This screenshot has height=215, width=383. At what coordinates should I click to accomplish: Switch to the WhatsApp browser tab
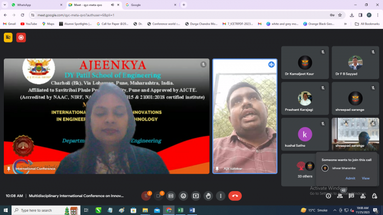tap(37, 5)
